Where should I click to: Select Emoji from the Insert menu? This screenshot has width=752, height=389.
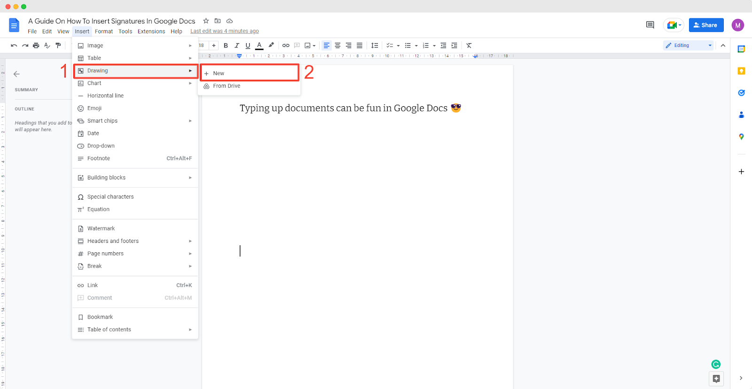click(x=135, y=108)
